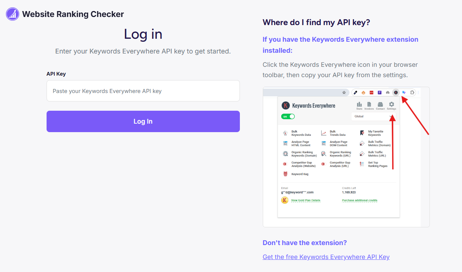Select the Bulk Keywords Data icon
Image resolution: width=462 pixels, height=272 pixels.
click(x=285, y=133)
